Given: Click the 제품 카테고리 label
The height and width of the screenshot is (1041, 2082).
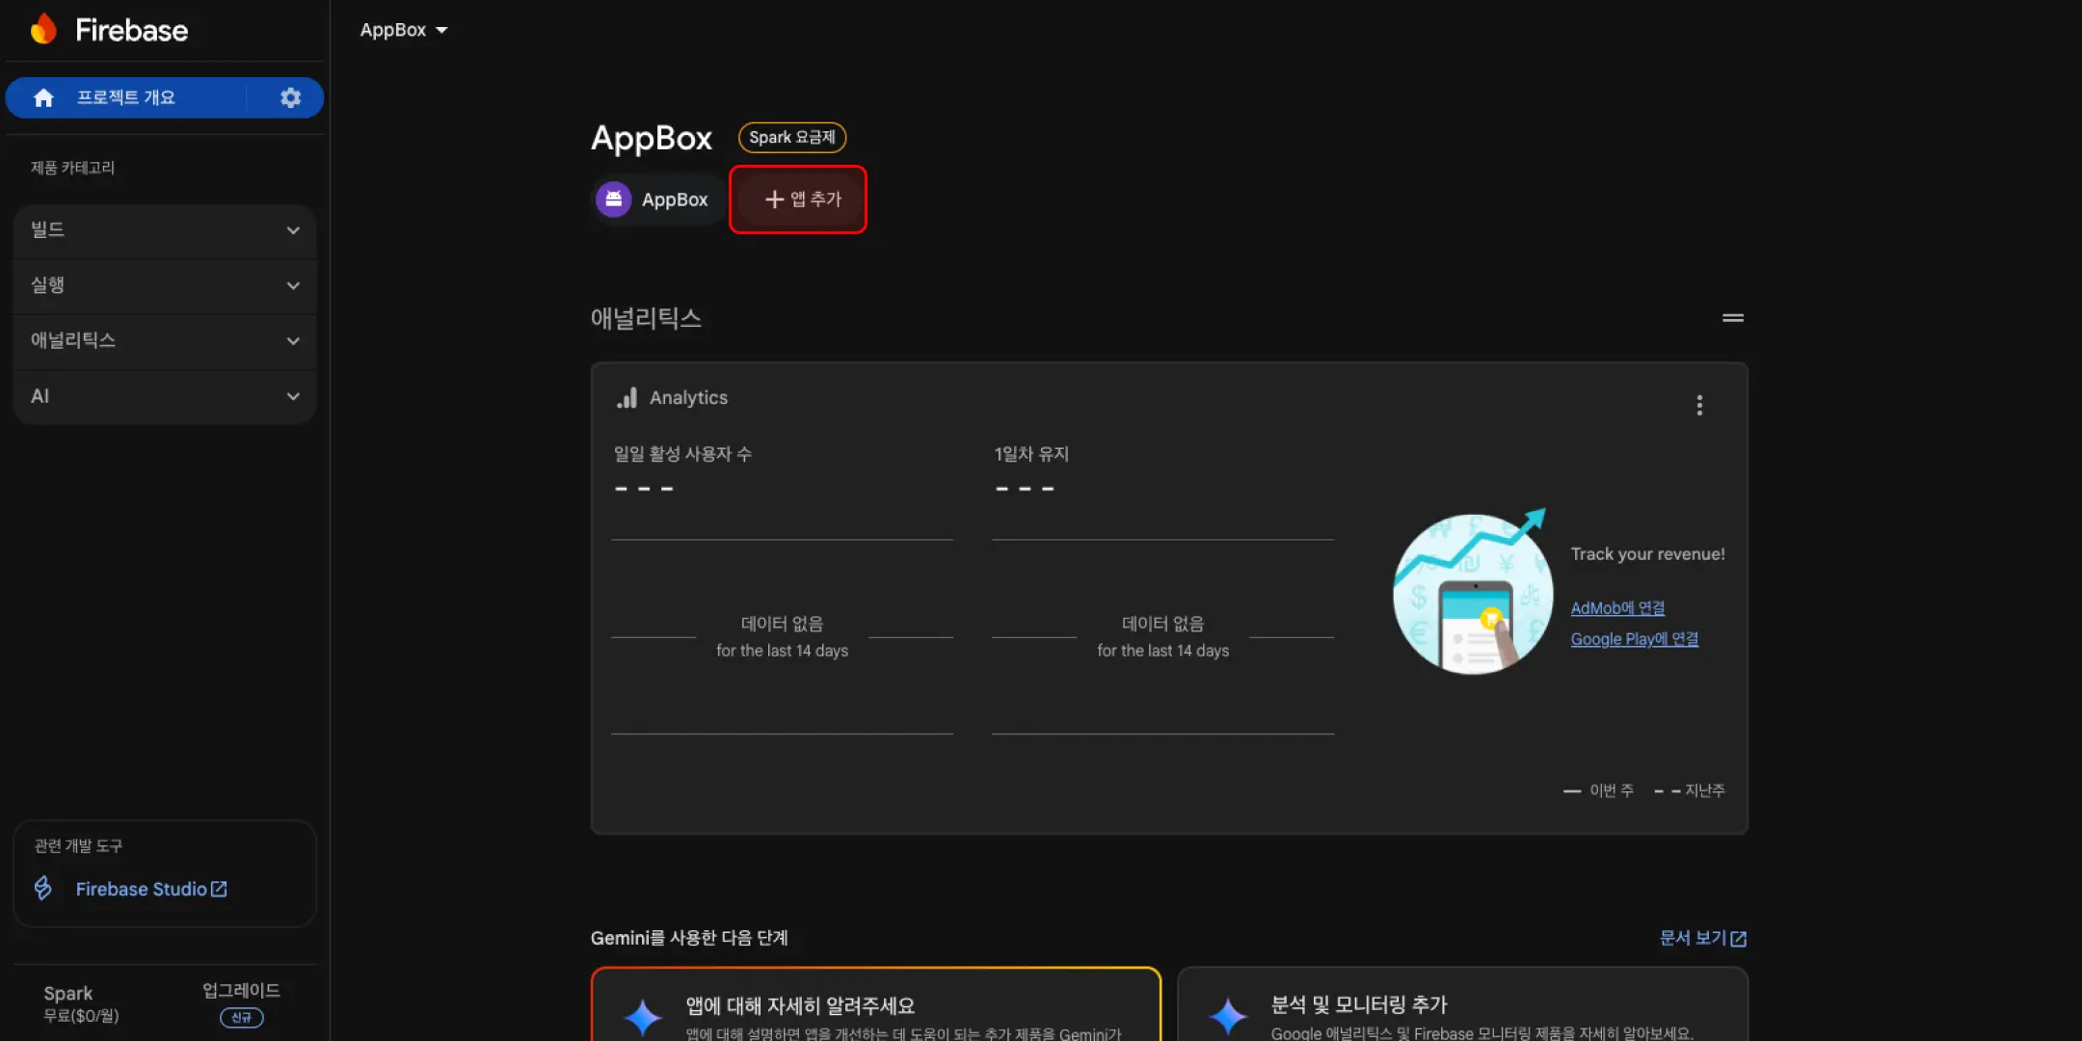Looking at the screenshot, I should click(72, 168).
